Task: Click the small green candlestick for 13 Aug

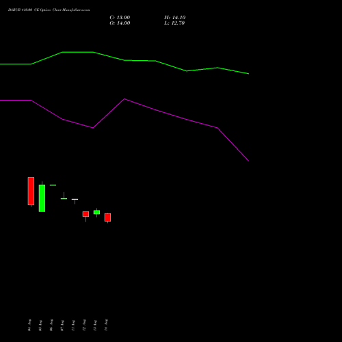Action: (x=96, y=212)
